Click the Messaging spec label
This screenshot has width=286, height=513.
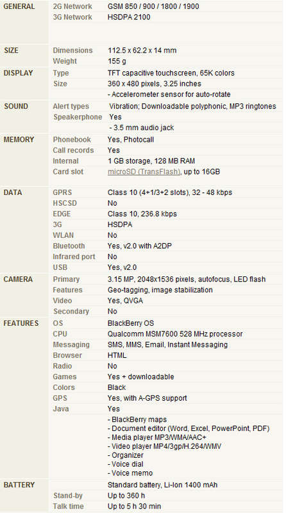tap(71, 344)
